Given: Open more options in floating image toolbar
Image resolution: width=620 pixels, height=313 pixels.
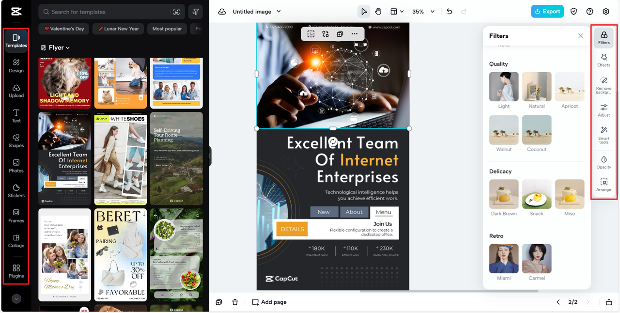Looking at the screenshot, I should [x=355, y=34].
